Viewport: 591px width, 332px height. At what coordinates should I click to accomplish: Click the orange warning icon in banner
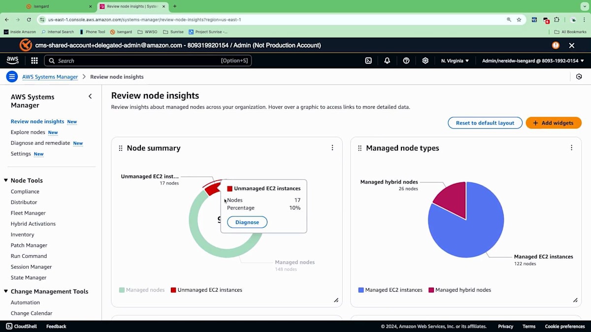[x=556, y=45]
